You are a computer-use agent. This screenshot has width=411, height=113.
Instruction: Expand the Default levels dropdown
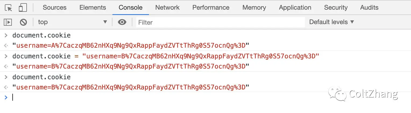point(331,22)
